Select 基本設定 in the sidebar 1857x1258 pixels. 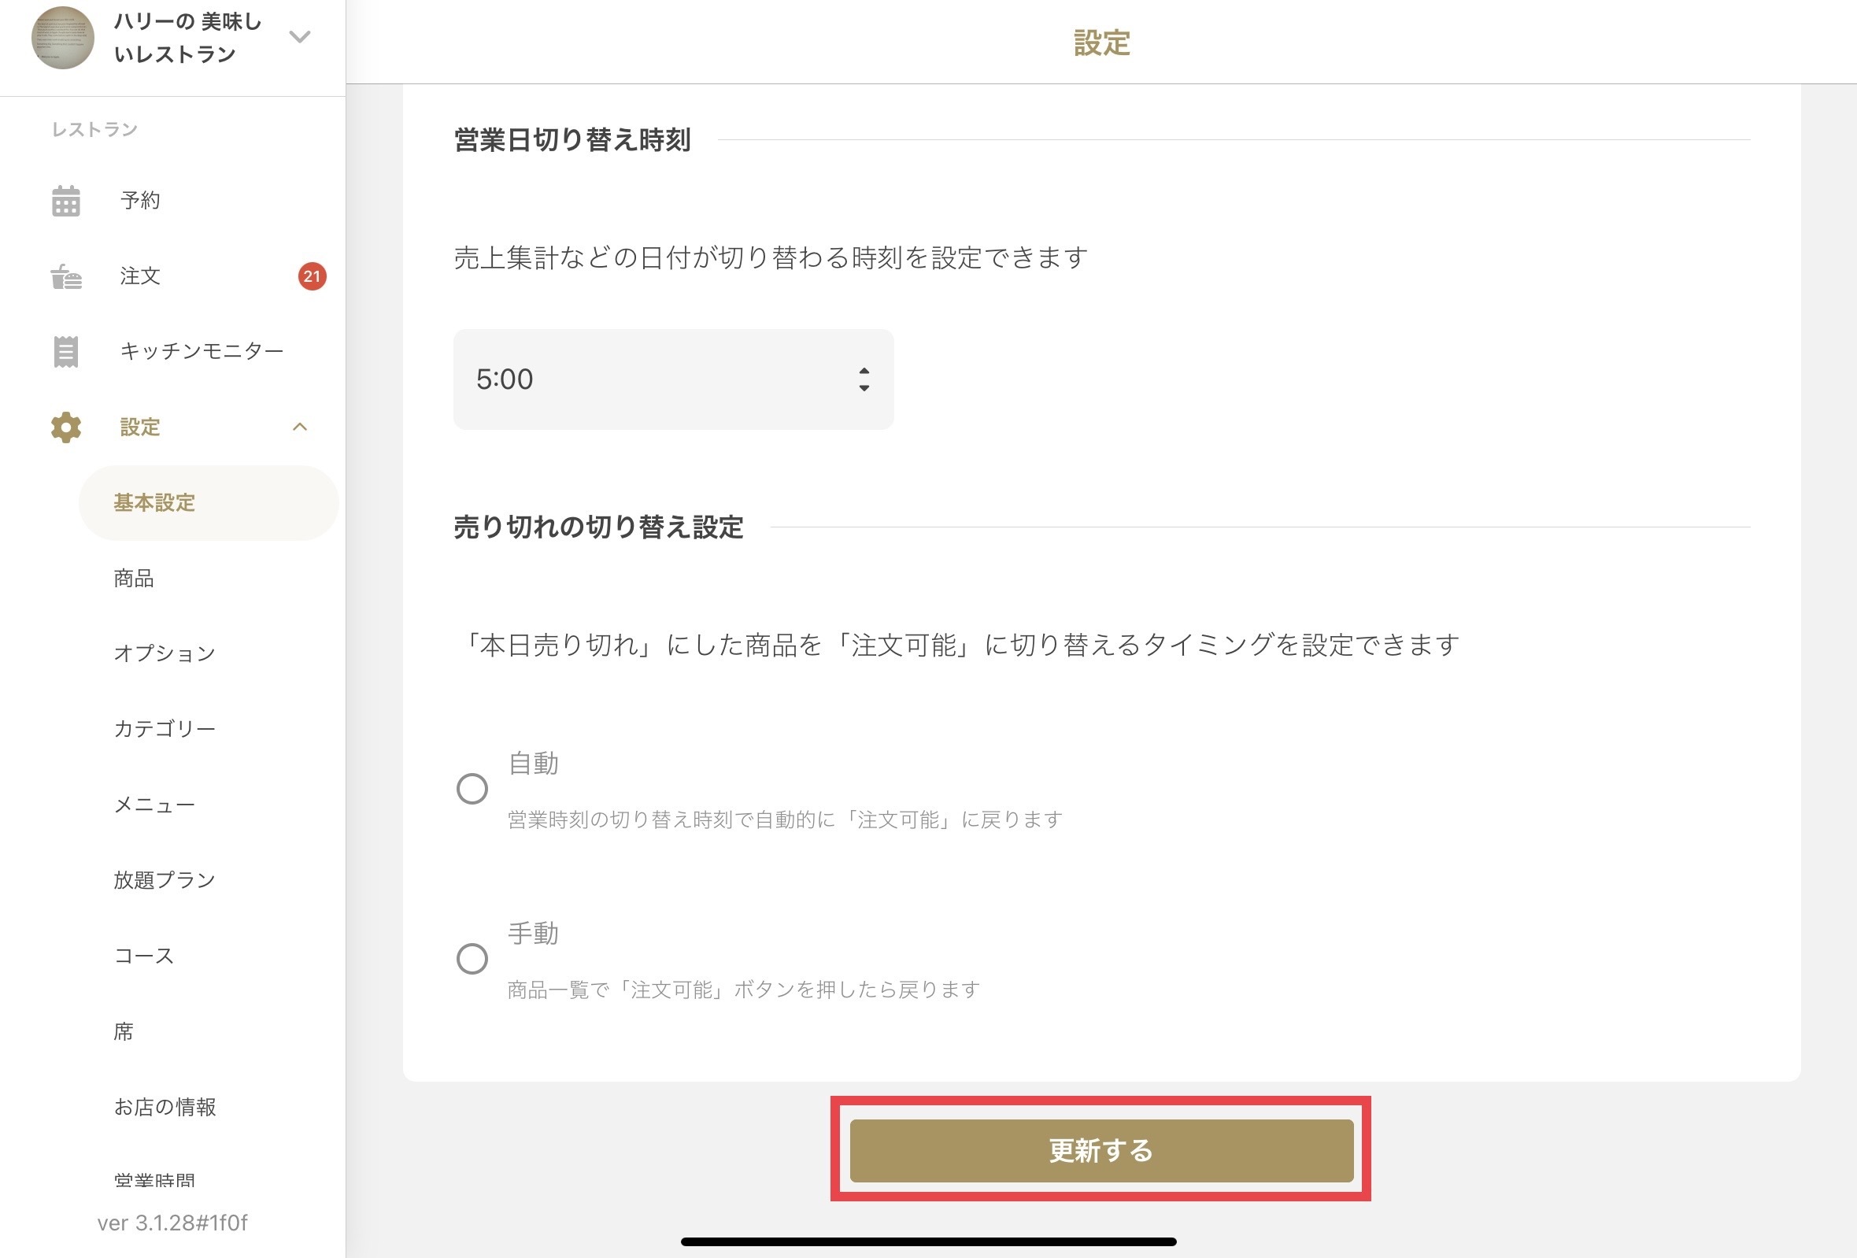154,503
